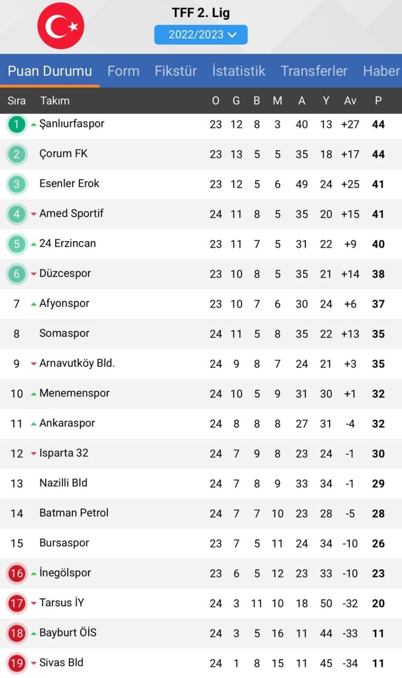Tap the Turkish flag logo

tap(61, 26)
